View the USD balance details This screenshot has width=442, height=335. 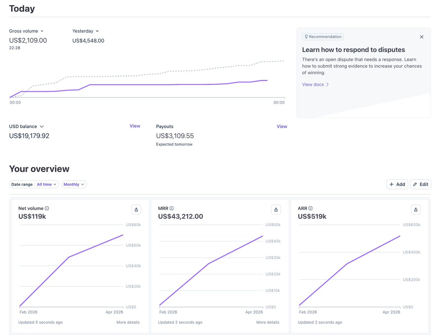pos(135,126)
